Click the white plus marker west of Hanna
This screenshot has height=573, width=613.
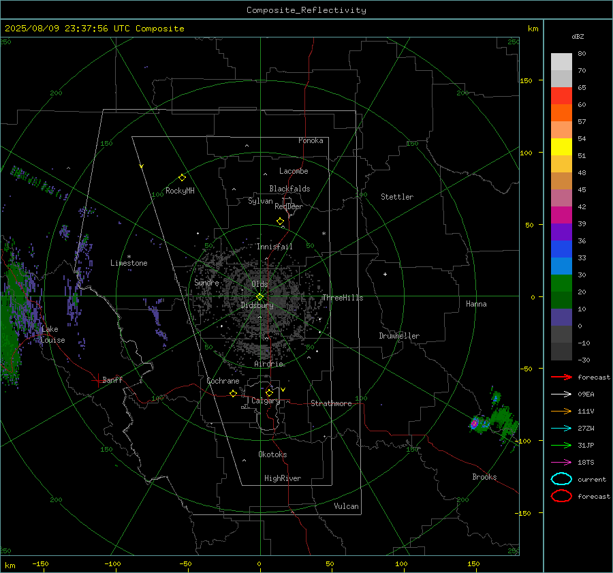[385, 274]
